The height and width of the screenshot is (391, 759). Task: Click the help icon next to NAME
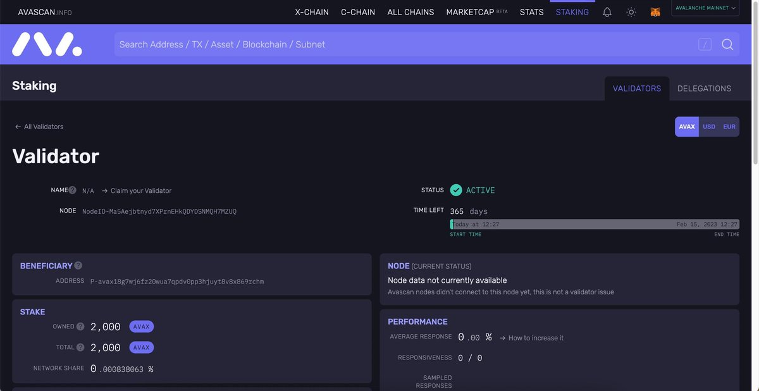(x=72, y=190)
